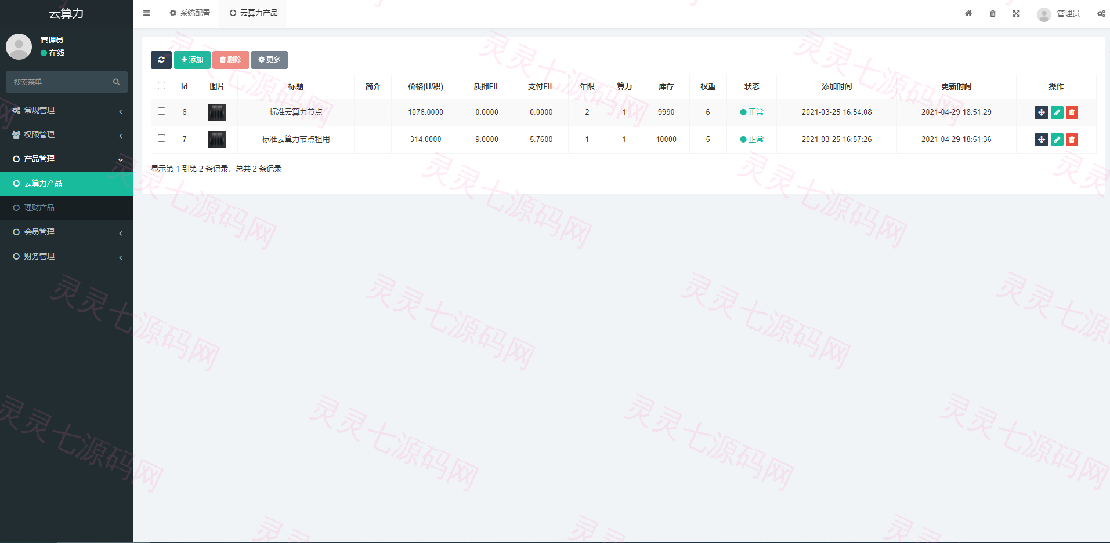Click the green edit icon for row Id 7
Image resolution: width=1110 pixels, height=543 pixels.
coord(1057,140)
